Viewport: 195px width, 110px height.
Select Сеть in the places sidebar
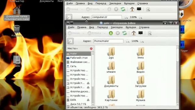(79, 66)
